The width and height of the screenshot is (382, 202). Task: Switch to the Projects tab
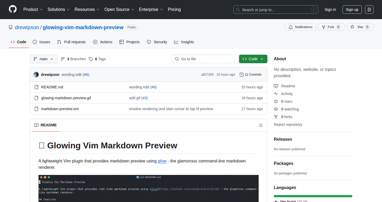click(x=129, y=42)
